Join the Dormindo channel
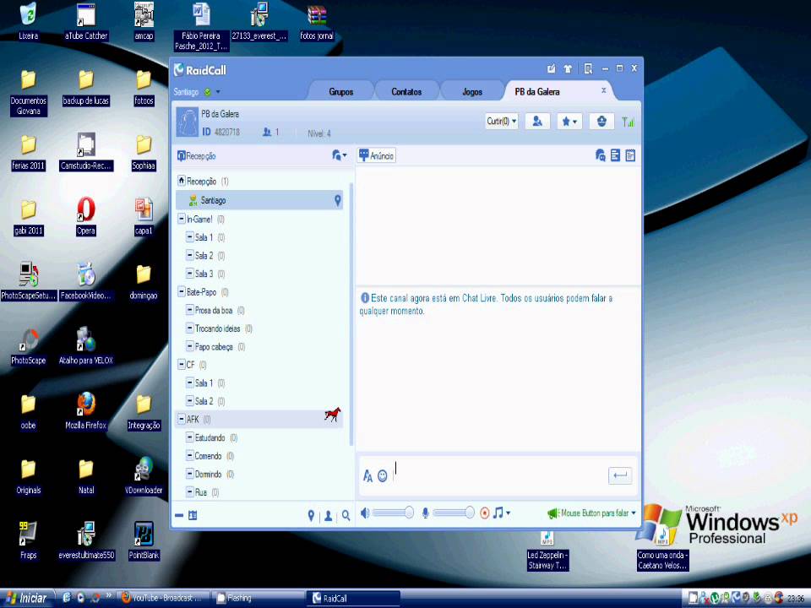 (x=208, y=474)
